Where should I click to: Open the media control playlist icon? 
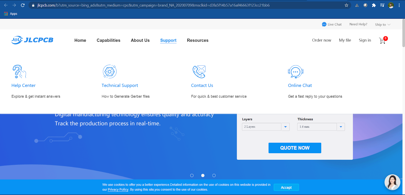click(382, 5)
